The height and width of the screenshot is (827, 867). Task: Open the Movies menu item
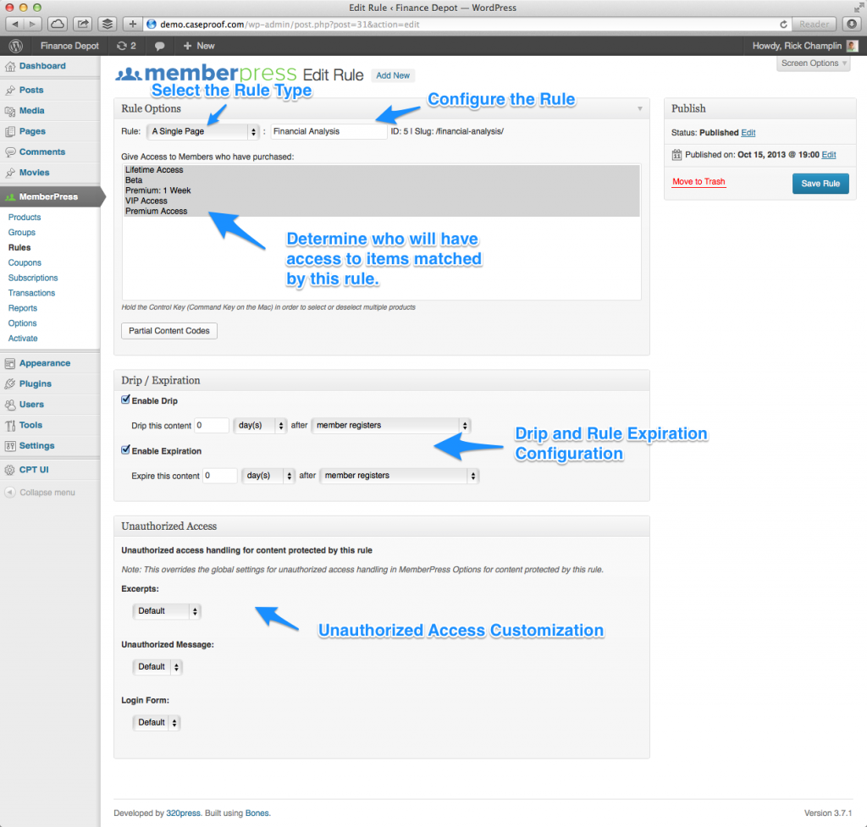pyautogui.click(x=34, y=173)
